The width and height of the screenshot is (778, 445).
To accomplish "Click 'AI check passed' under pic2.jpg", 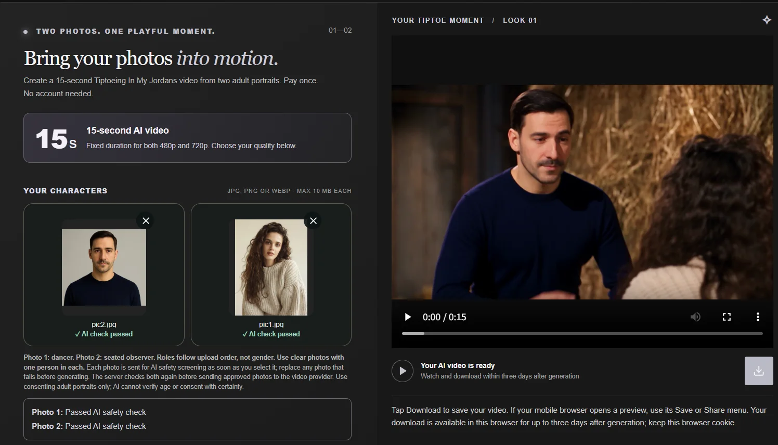I will [104, 334].
